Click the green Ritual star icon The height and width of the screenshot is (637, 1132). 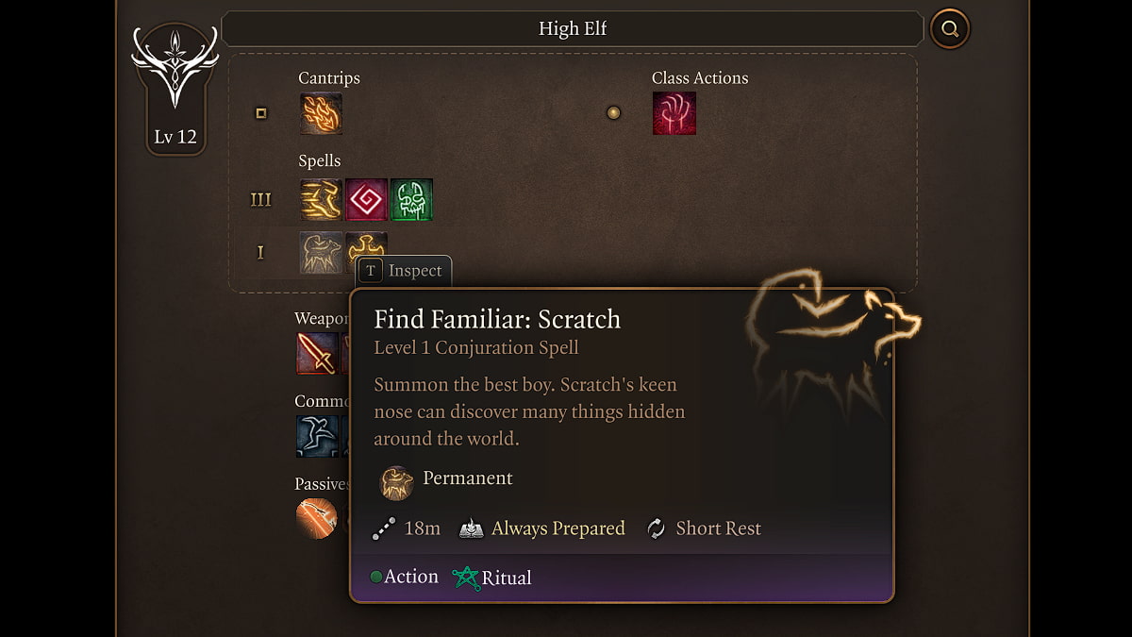[465, 578]
